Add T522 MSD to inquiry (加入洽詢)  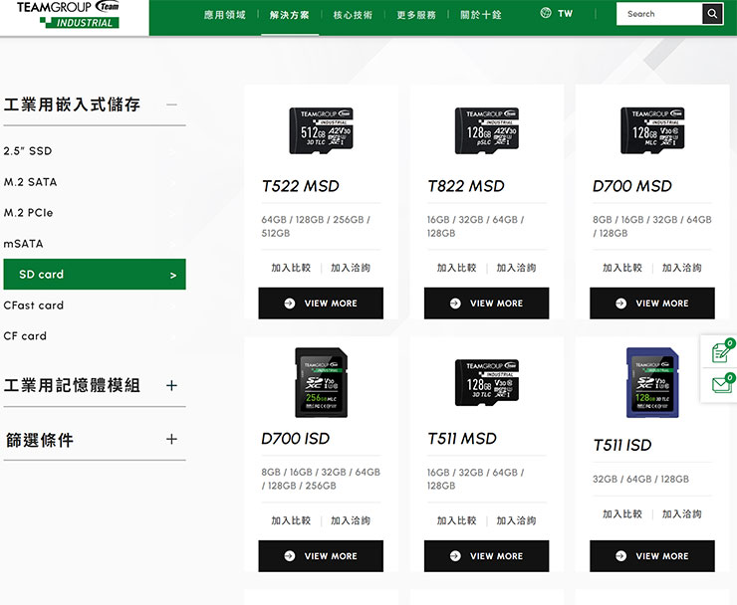(351, 268)
